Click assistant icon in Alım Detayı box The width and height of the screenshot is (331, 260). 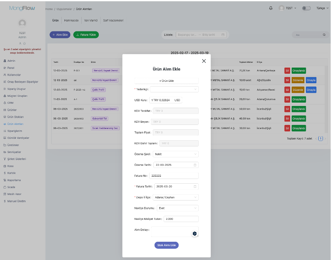click(x=195, y=234)
